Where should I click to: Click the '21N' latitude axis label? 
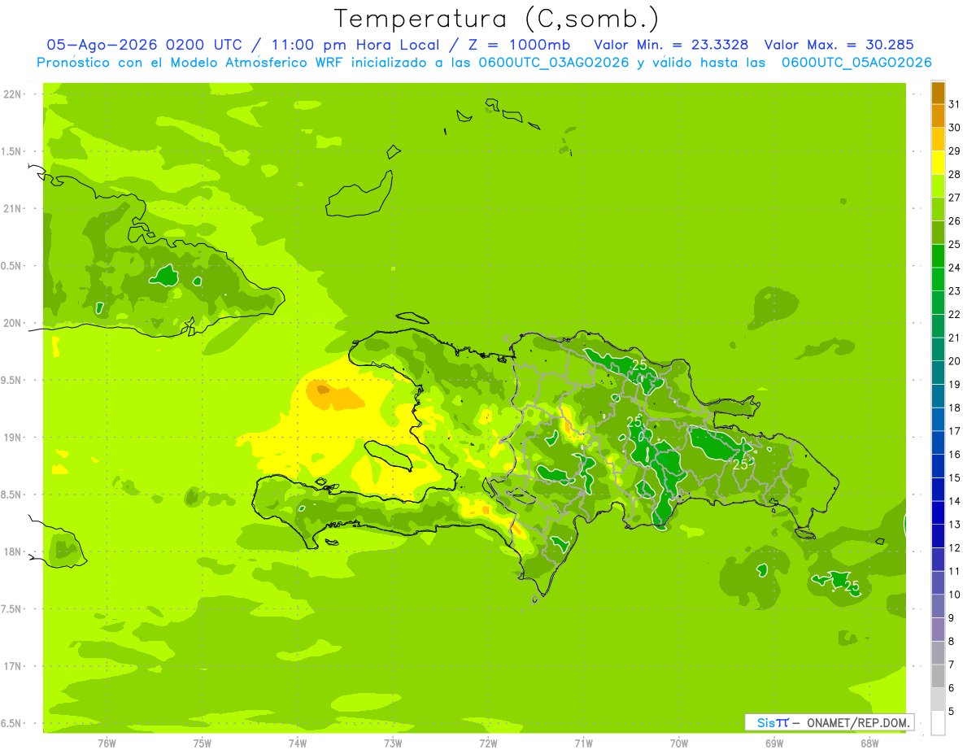pyautogui.click(x=12, y=209)
